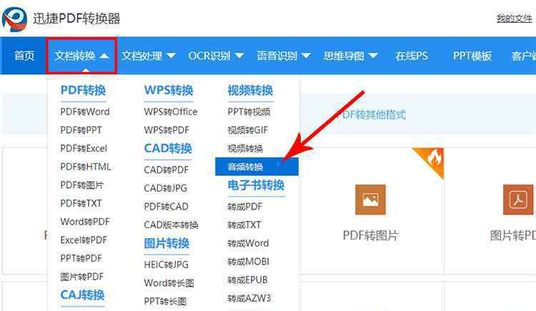This screenshot has width=536, height=311.
Task: Expand the OCR识别 dropdown arrow
Action: (x=239, y=56)
